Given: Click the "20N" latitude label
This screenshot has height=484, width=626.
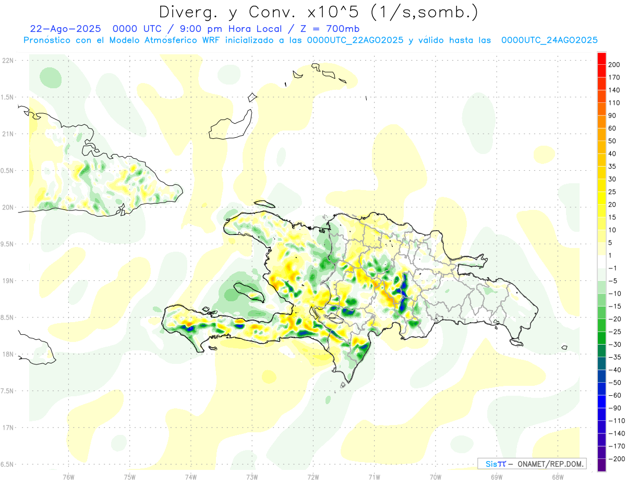Looking at the screenshot, I should point(8,207).
